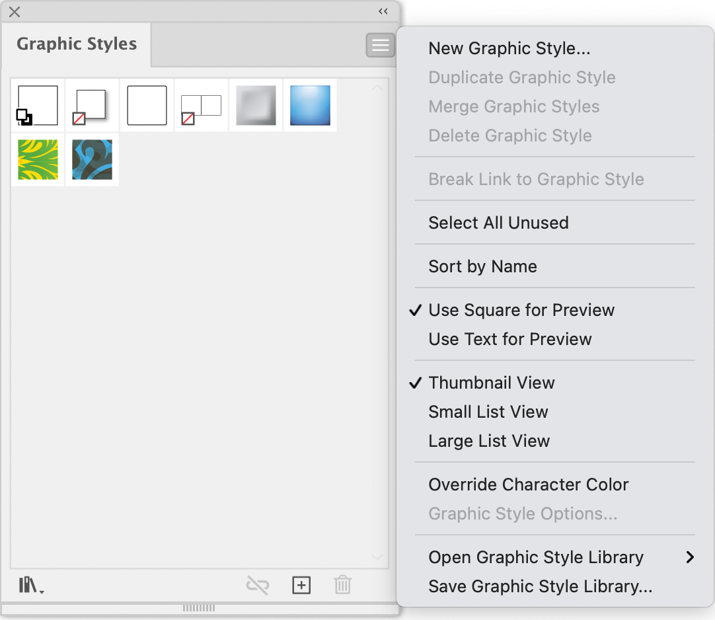Click the panel resize grip at bottom
715x620 pixels.
coord(199,607)
